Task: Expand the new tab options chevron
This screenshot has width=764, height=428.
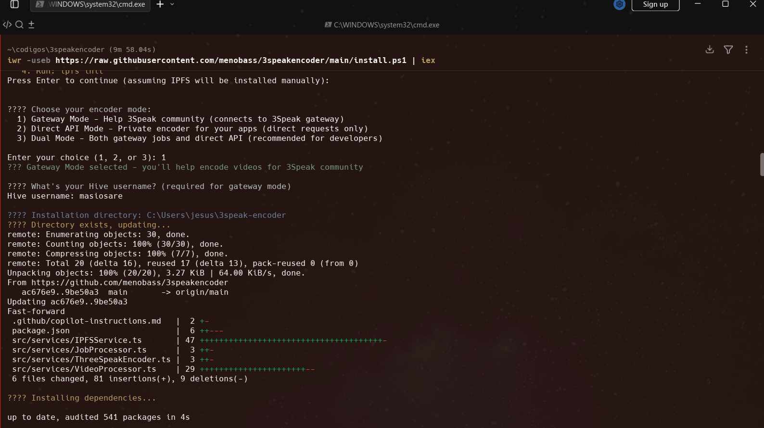Action: 172,4
